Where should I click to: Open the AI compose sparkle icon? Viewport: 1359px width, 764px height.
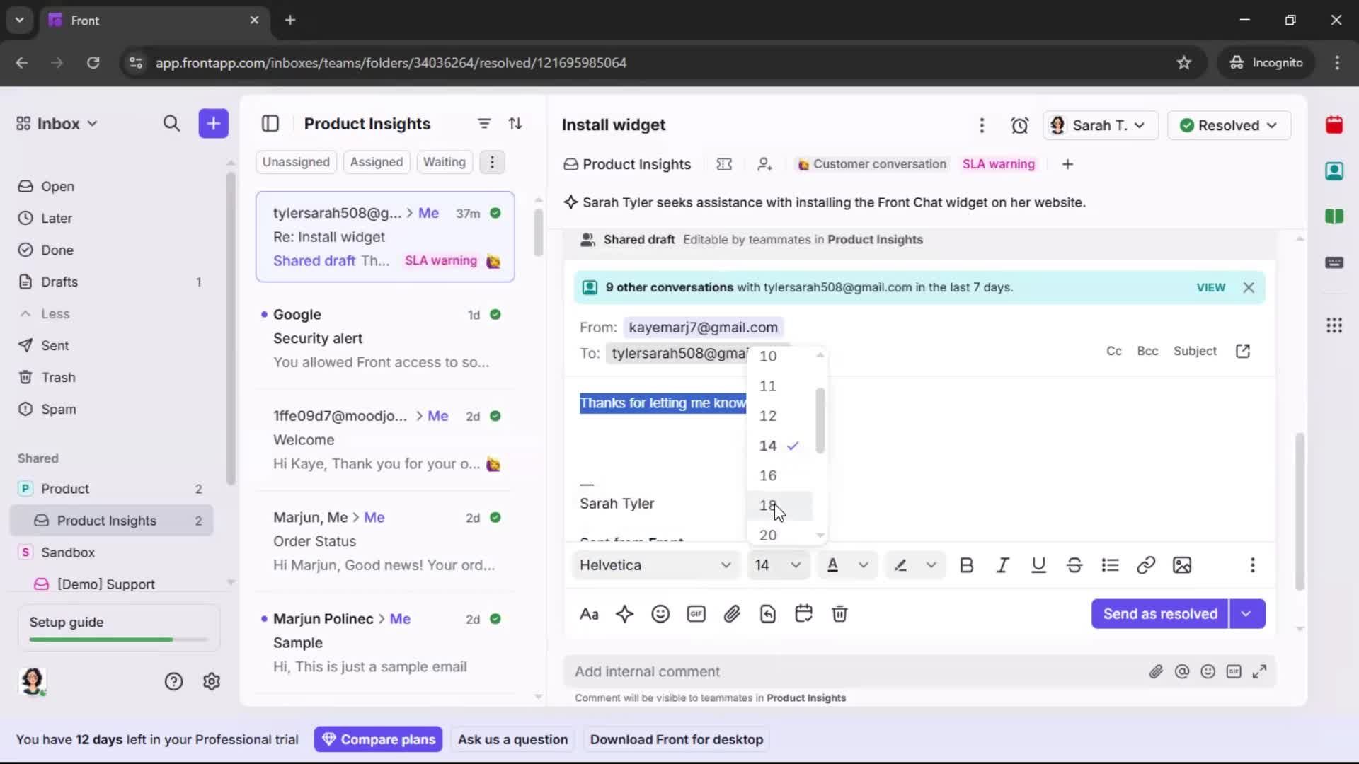[x=625, y=614]
